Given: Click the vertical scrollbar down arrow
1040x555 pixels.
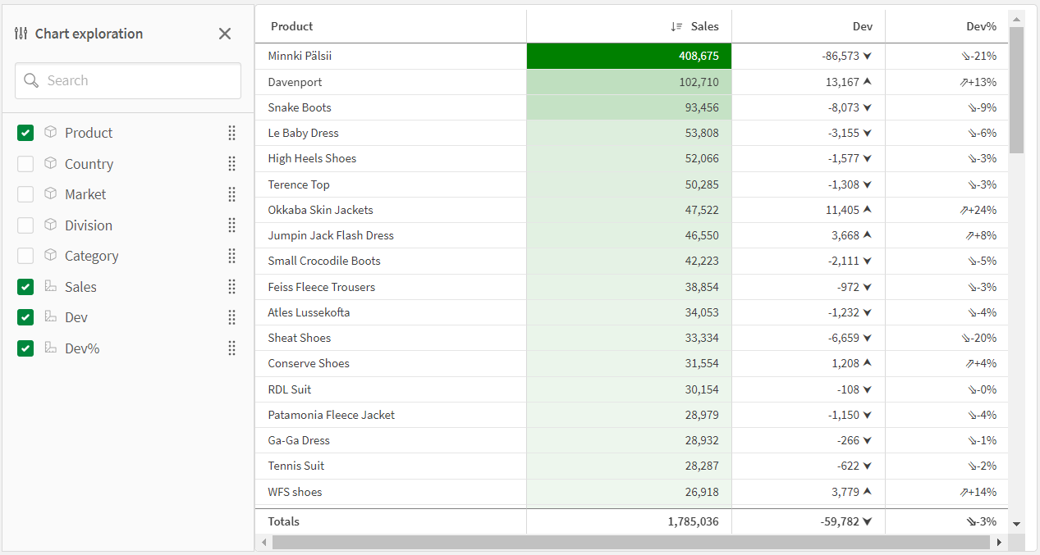Looking at the screenshot, I should pyautogui.click(x=1017, y=524).
